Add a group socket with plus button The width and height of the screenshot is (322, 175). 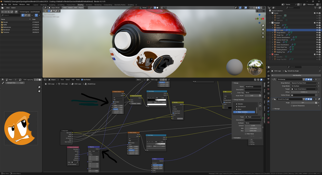point(260,103)
